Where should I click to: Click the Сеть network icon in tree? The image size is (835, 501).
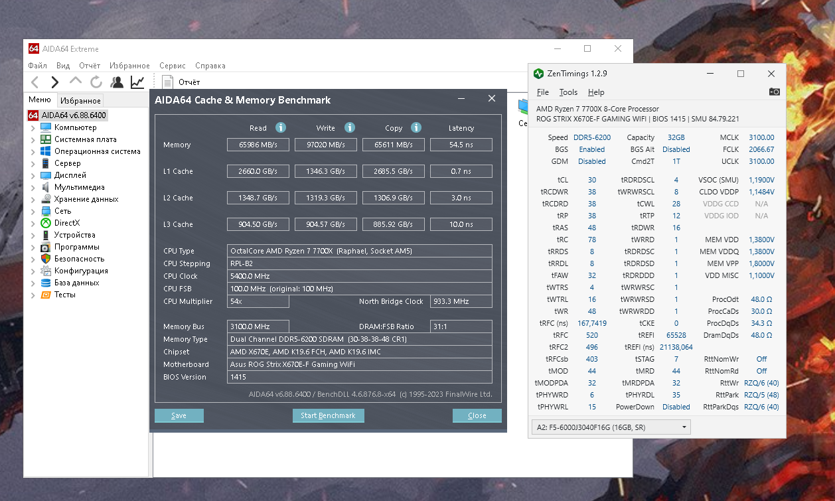pyautogui.click(x=46, y=211)
